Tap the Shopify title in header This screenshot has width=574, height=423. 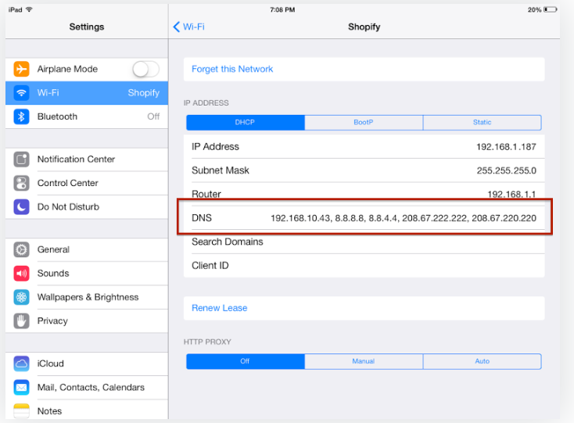364,27
